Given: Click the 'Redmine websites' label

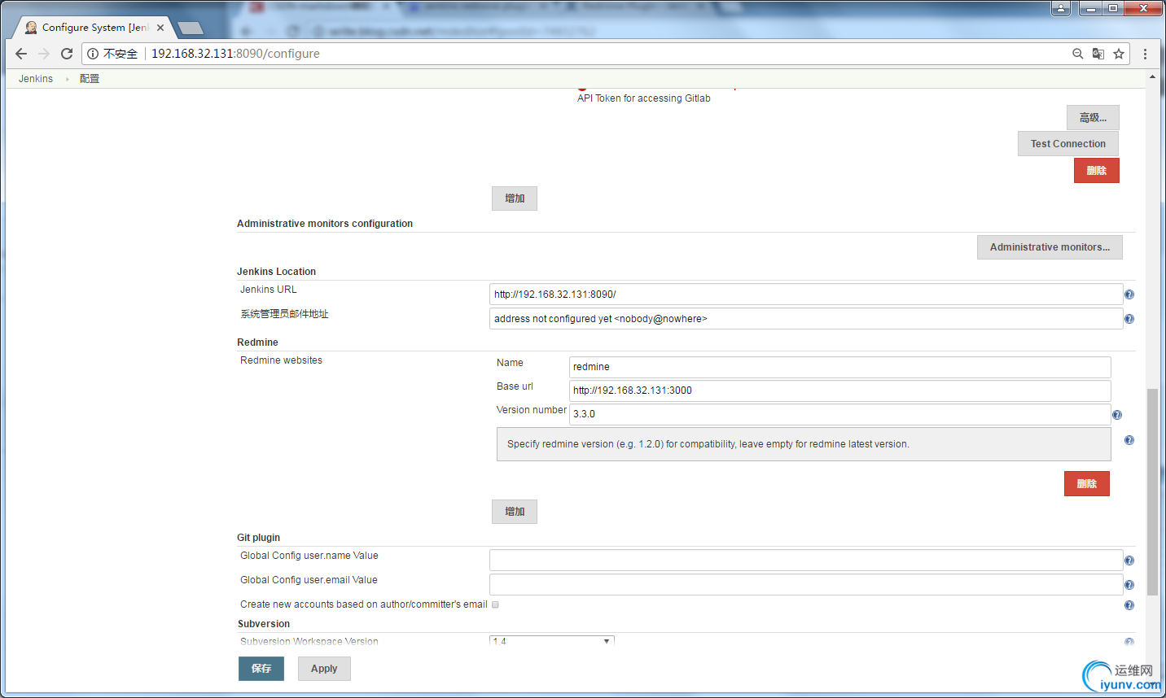Looking at the screenshot, I should [281, 360].
